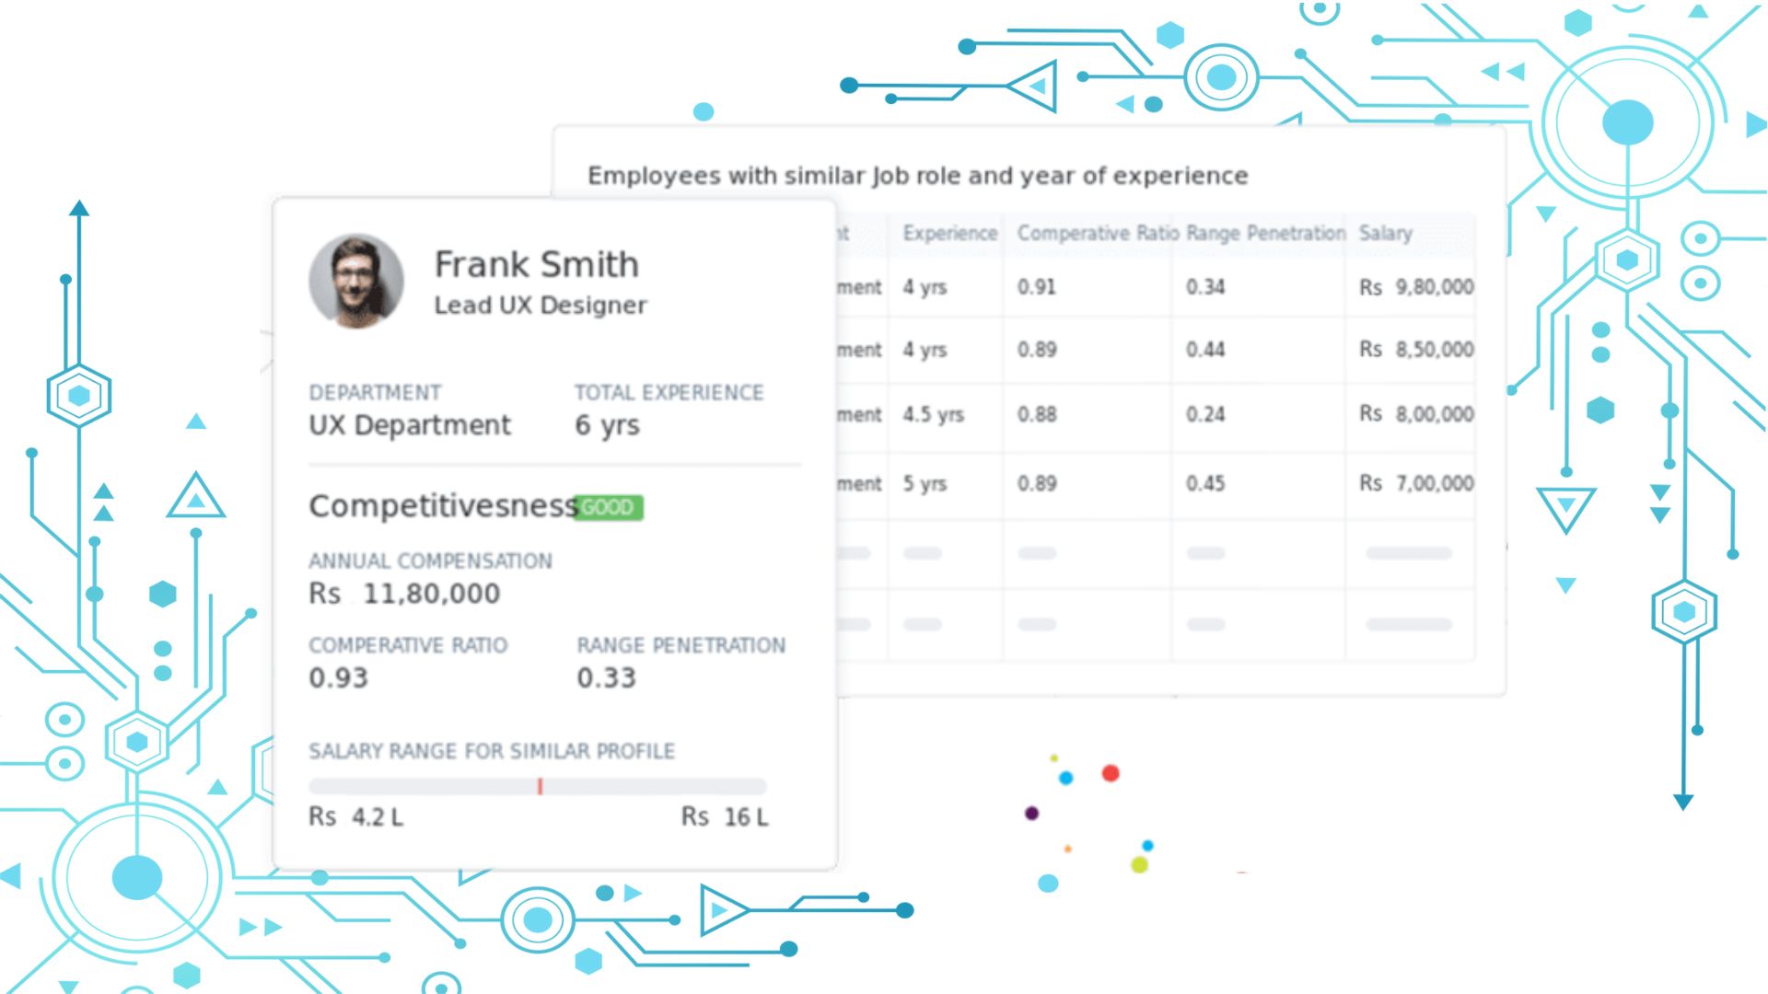Click the Rs 8,50,000 salary cell
This screenshot has height=994, width=1768.
click(x=1416, y=350)
